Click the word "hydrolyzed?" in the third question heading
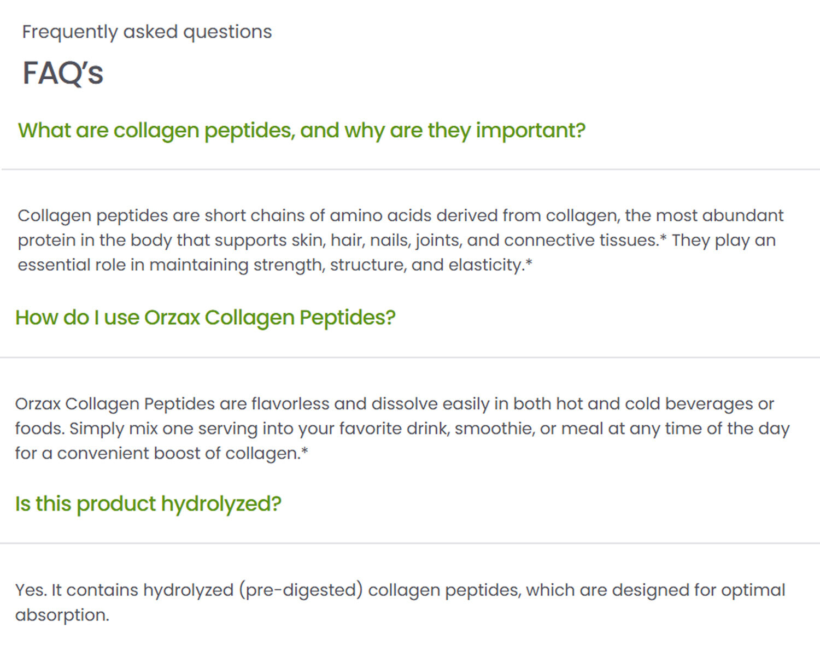Image resolution: width=820 pixels, height=645 pixels. coord(221,504)
